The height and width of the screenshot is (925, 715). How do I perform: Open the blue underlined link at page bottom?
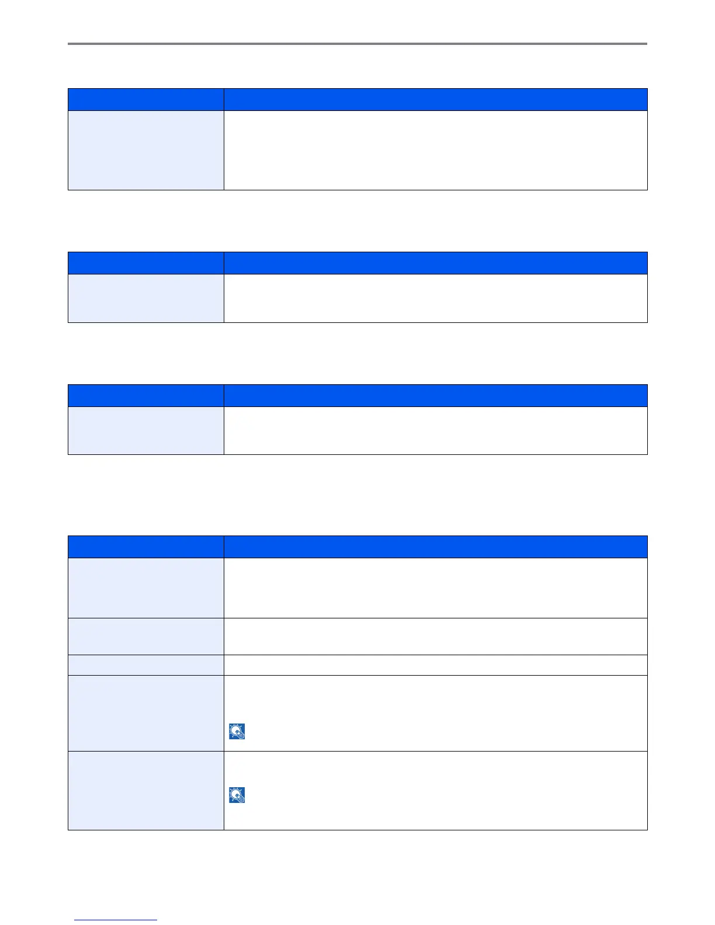[116, 920]
